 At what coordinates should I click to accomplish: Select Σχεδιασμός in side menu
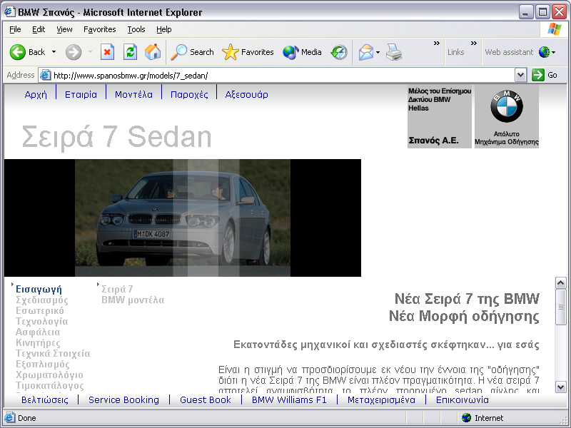(x=42, y=300)
